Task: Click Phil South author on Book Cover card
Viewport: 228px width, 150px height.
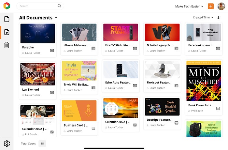Action: tap(197, 111)
